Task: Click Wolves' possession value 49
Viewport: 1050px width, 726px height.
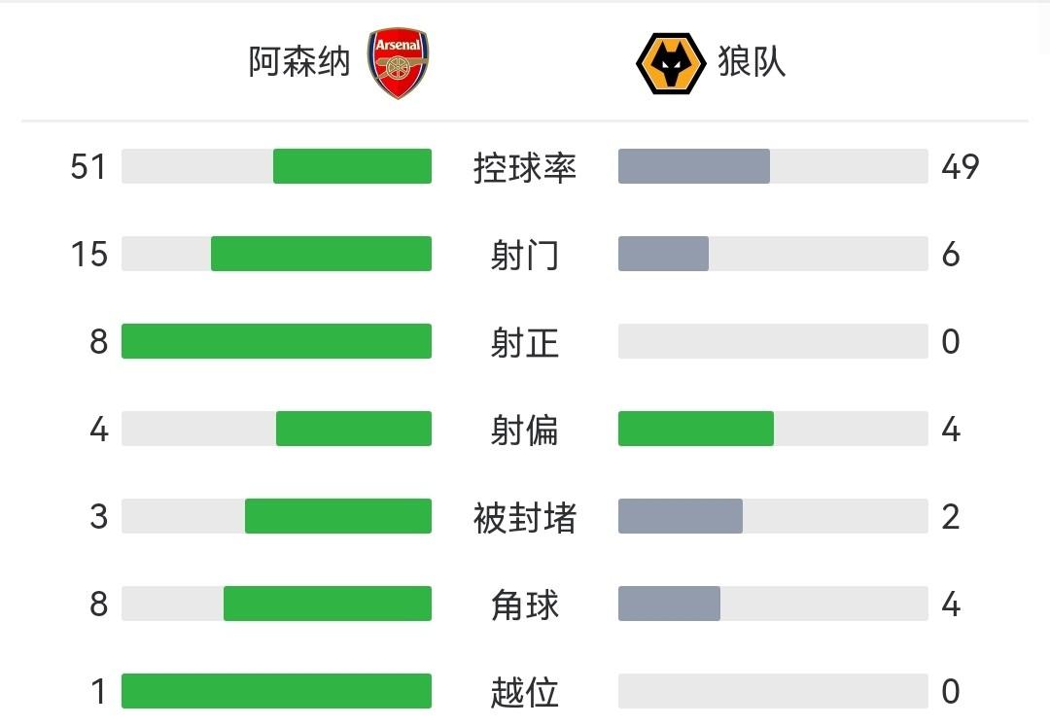Action: click(961, 167)
